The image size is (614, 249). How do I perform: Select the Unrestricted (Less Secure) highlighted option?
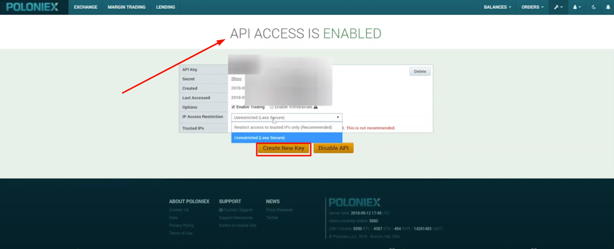[286, 137]
